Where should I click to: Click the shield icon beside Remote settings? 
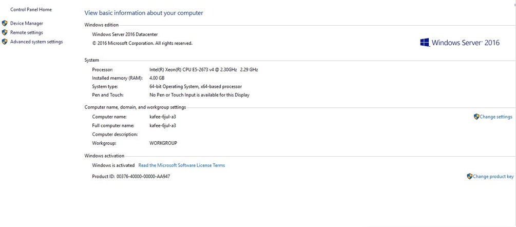coord(5,32)
